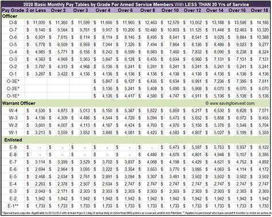Viewport: 272px width, 217px height.
Task: Click the 'Over 10' column header
Action: (x=170, y=10)
